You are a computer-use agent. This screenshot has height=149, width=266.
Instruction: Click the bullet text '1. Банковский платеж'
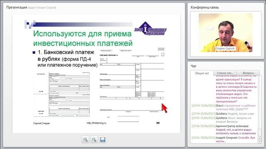(x=66, y=52)
